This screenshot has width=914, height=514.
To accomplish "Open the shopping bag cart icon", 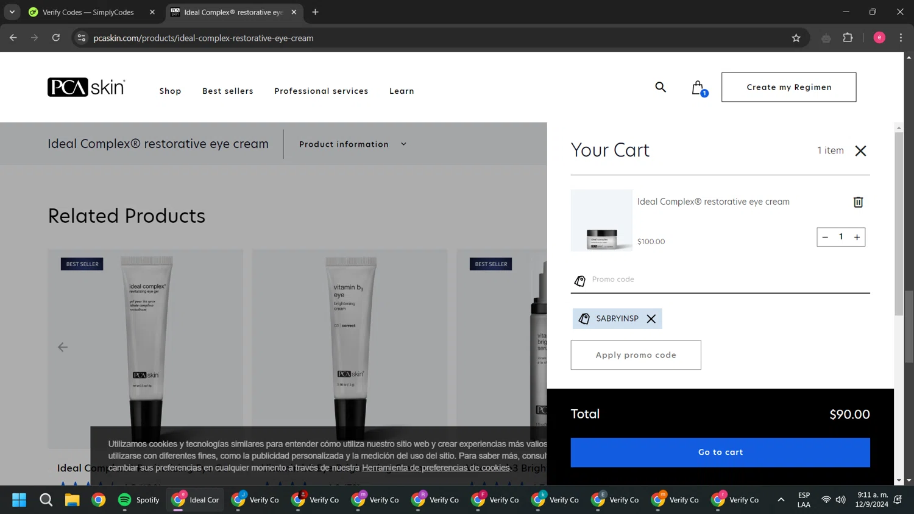I will pos(699,88).
